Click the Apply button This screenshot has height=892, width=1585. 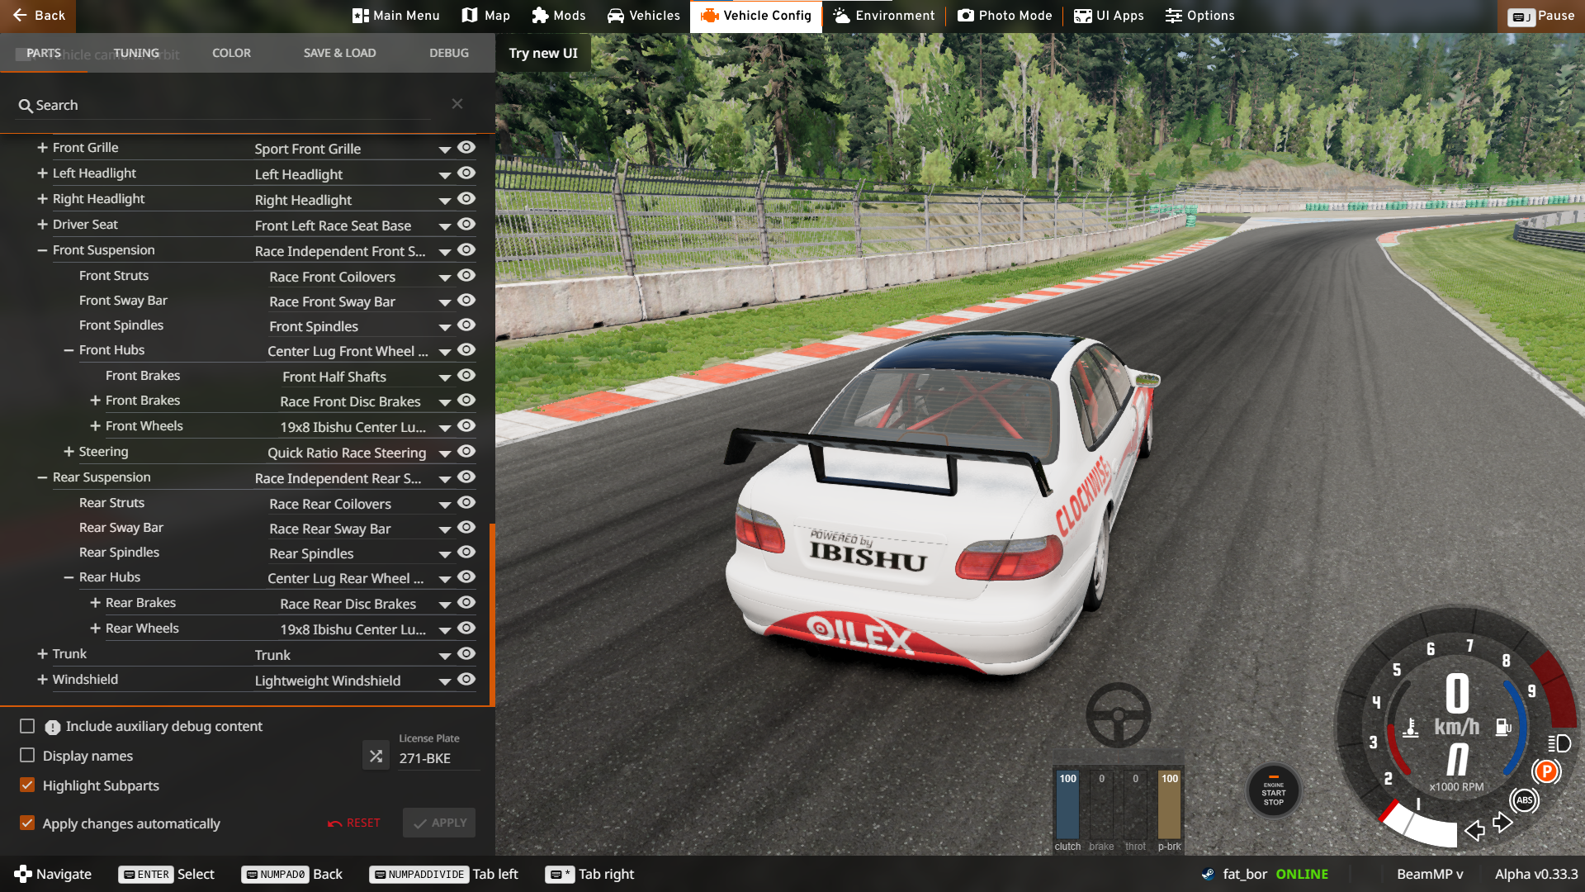pyautogui.click(x=439, y=823)
